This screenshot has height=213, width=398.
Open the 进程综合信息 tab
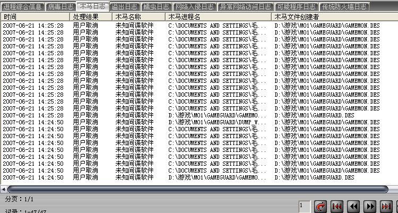22,6
